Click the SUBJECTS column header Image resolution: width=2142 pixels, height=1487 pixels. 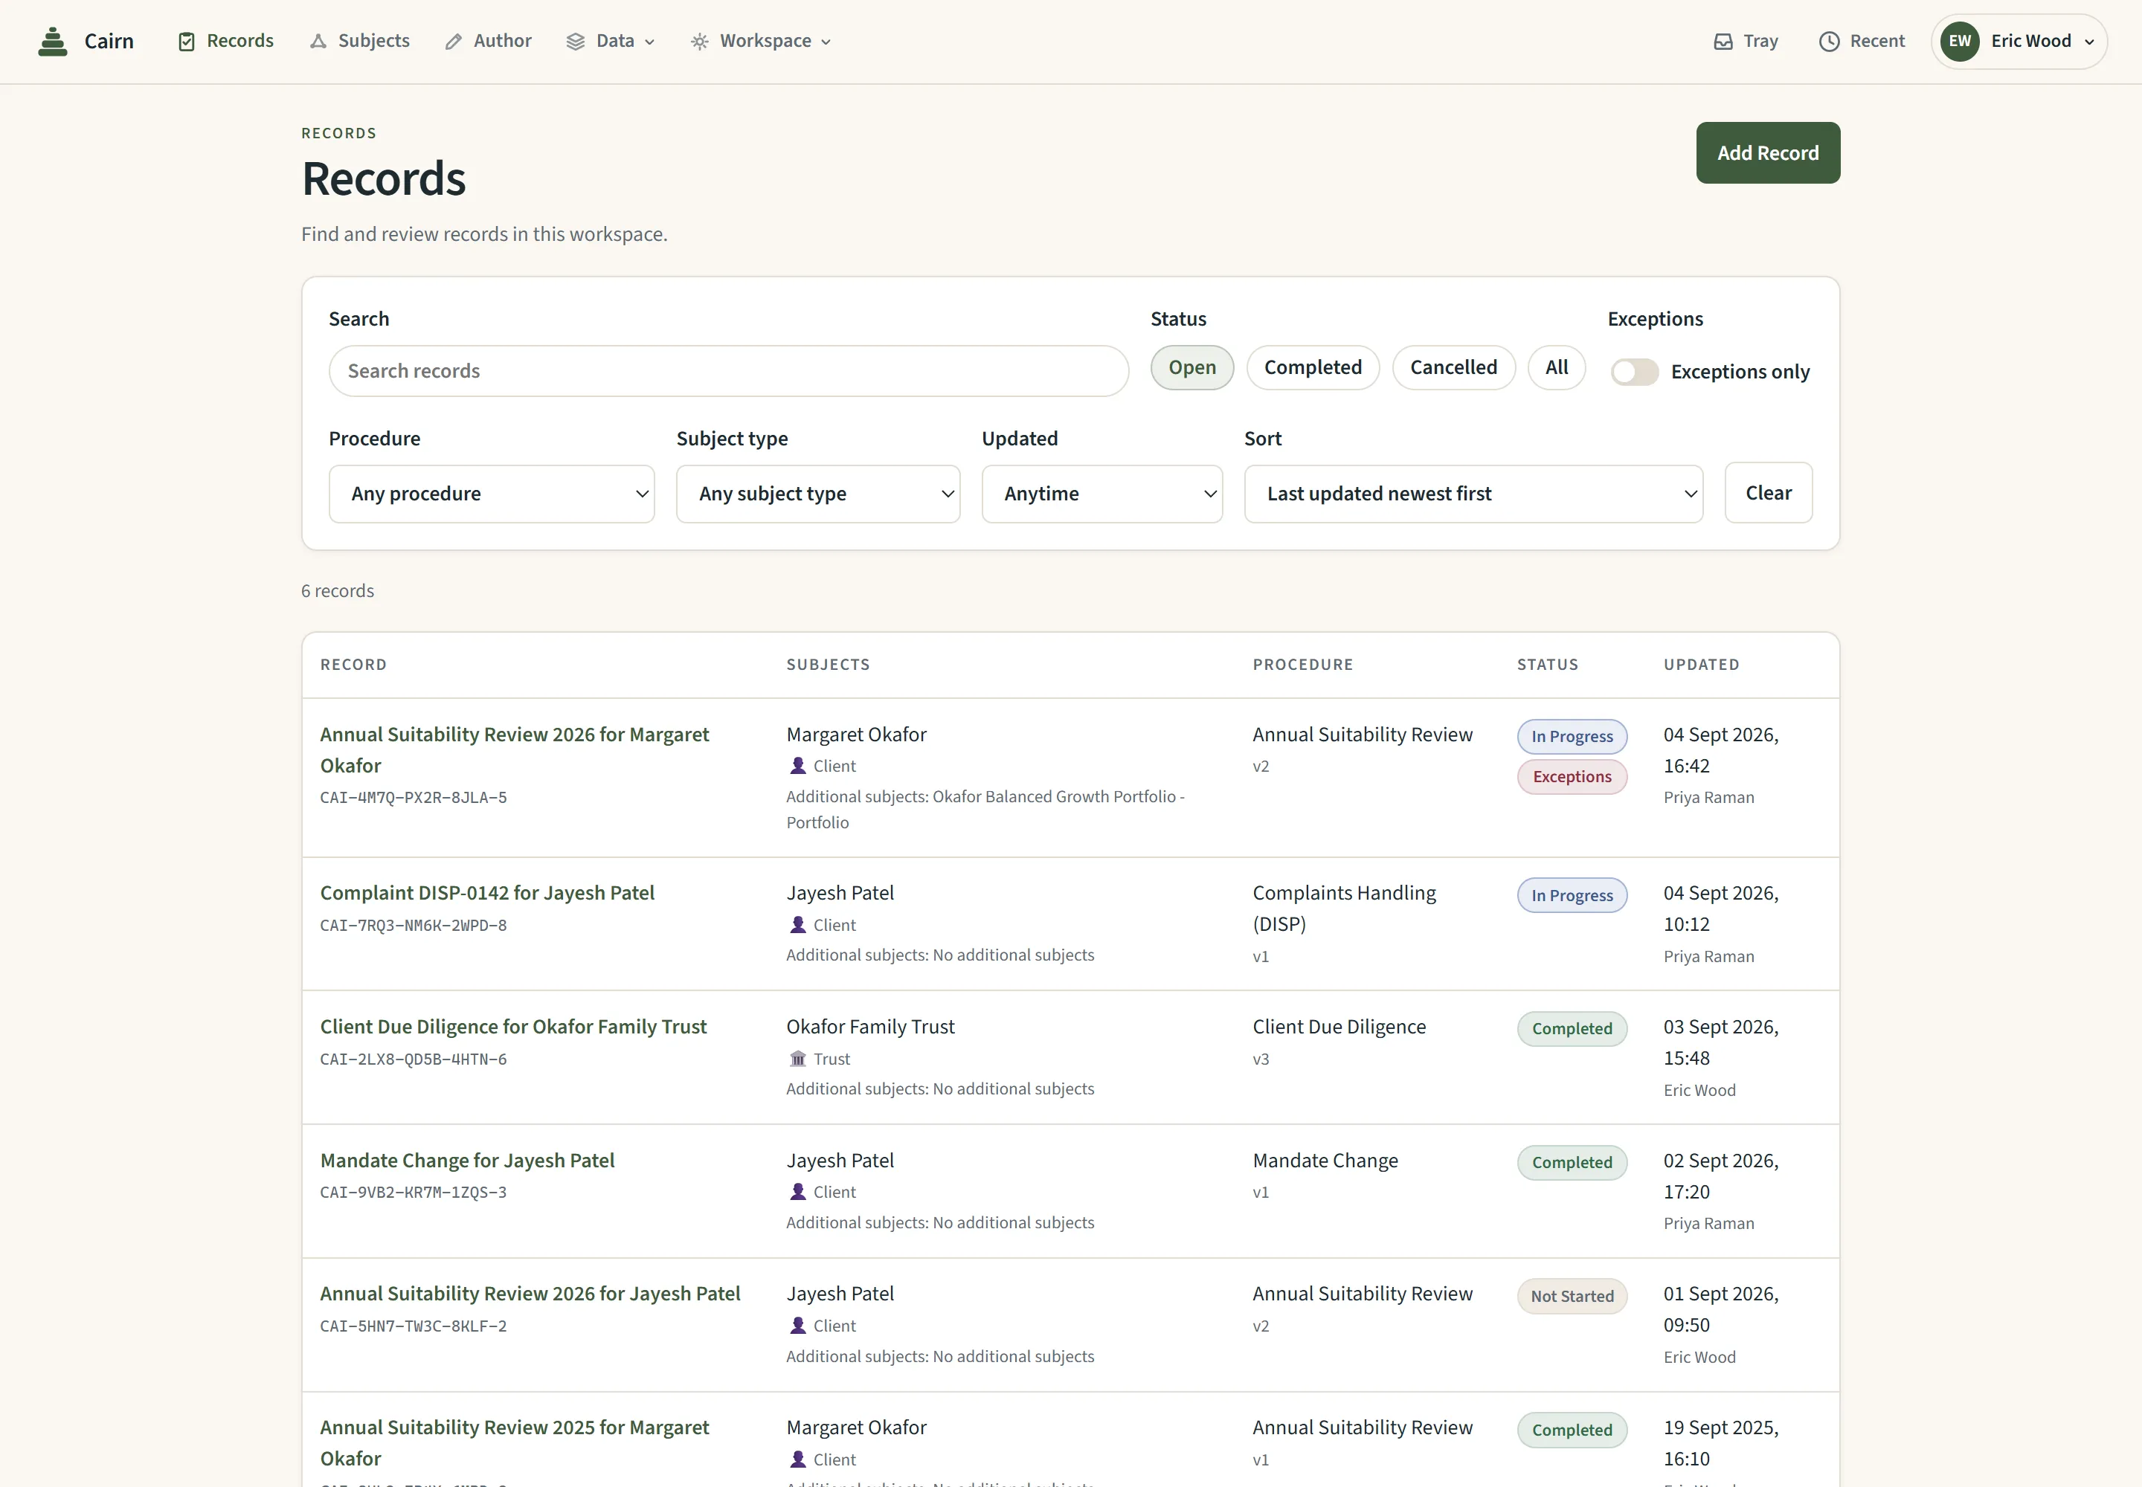[828, 664]
